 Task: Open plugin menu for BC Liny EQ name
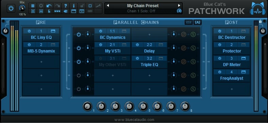pyautogui.click(x=41, y=37)
